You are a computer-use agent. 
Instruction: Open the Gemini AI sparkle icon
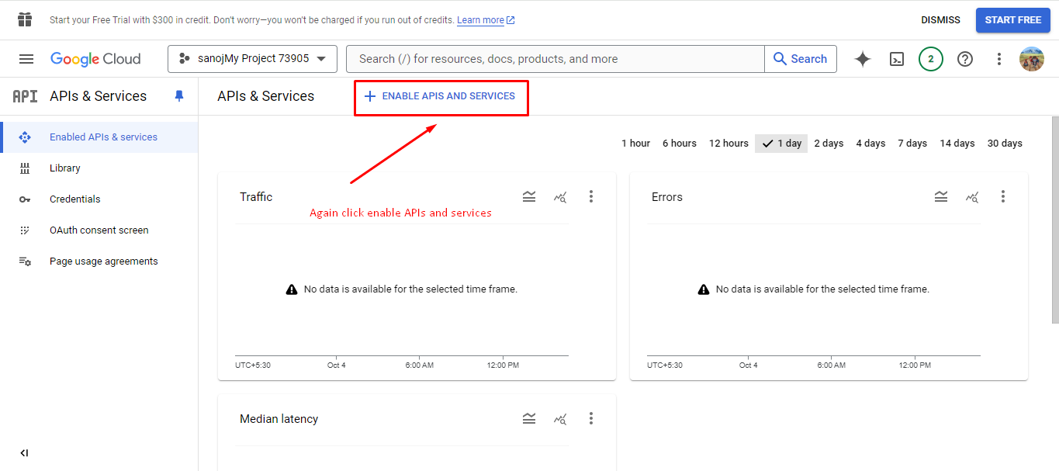pyautogui.click(x=862, y=59)
